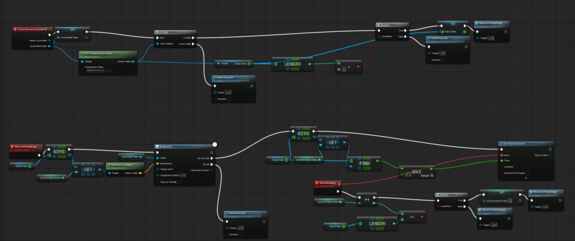This screenshot has height=241, width=575.
Task: Click the Current Patrol Index value in SET node
Action: coord(510,201)
